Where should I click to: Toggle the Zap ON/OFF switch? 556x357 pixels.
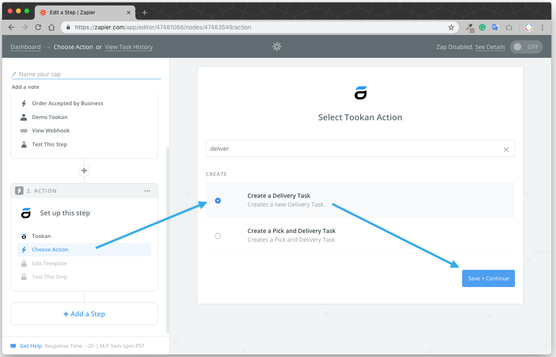526,47
